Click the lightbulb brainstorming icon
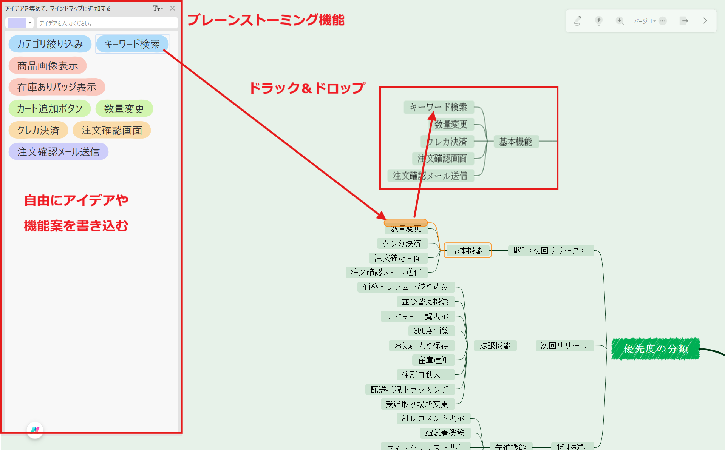This screenshot has width=725, height=450. point(598,21)
